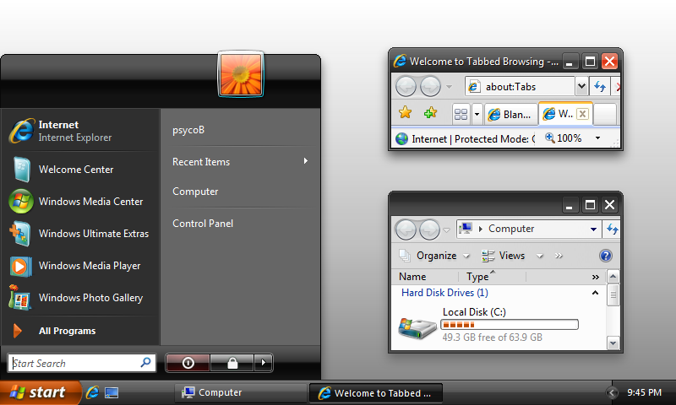Launch Windows Media Player

coord(80,266)
